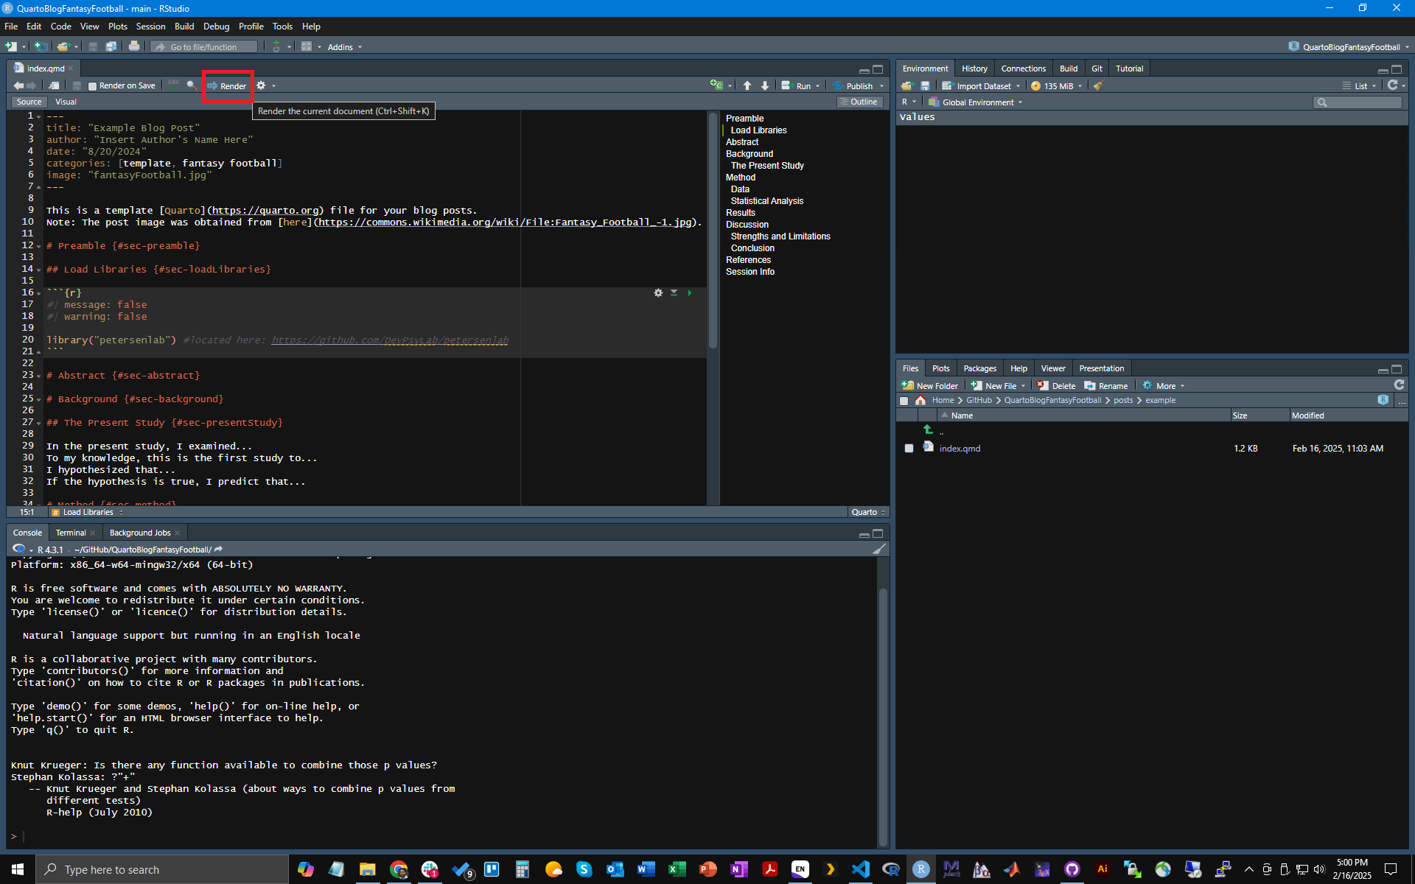
Task: Refresh the Files pane listing
Action: (x=1399, y=385)
